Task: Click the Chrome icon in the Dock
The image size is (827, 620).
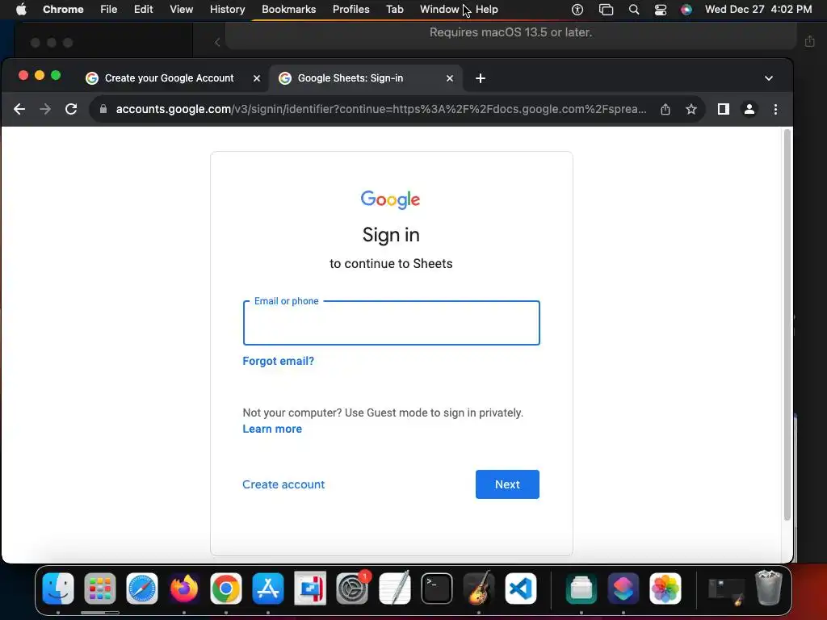Action: pyautogui.click(x=226, y=589)
